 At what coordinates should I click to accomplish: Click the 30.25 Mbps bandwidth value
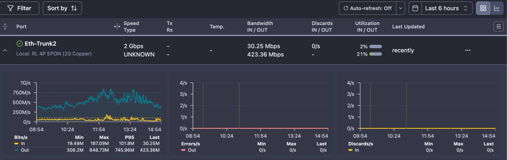click(264, 46)
